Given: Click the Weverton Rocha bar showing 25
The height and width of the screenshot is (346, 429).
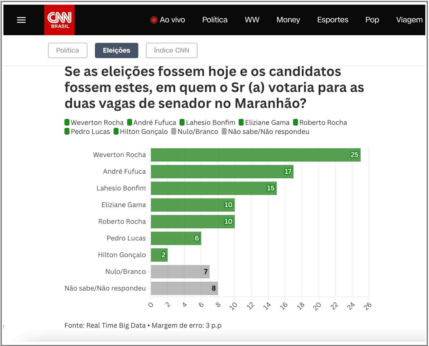Looking at the screenshot, I should [x=255, y=155].
